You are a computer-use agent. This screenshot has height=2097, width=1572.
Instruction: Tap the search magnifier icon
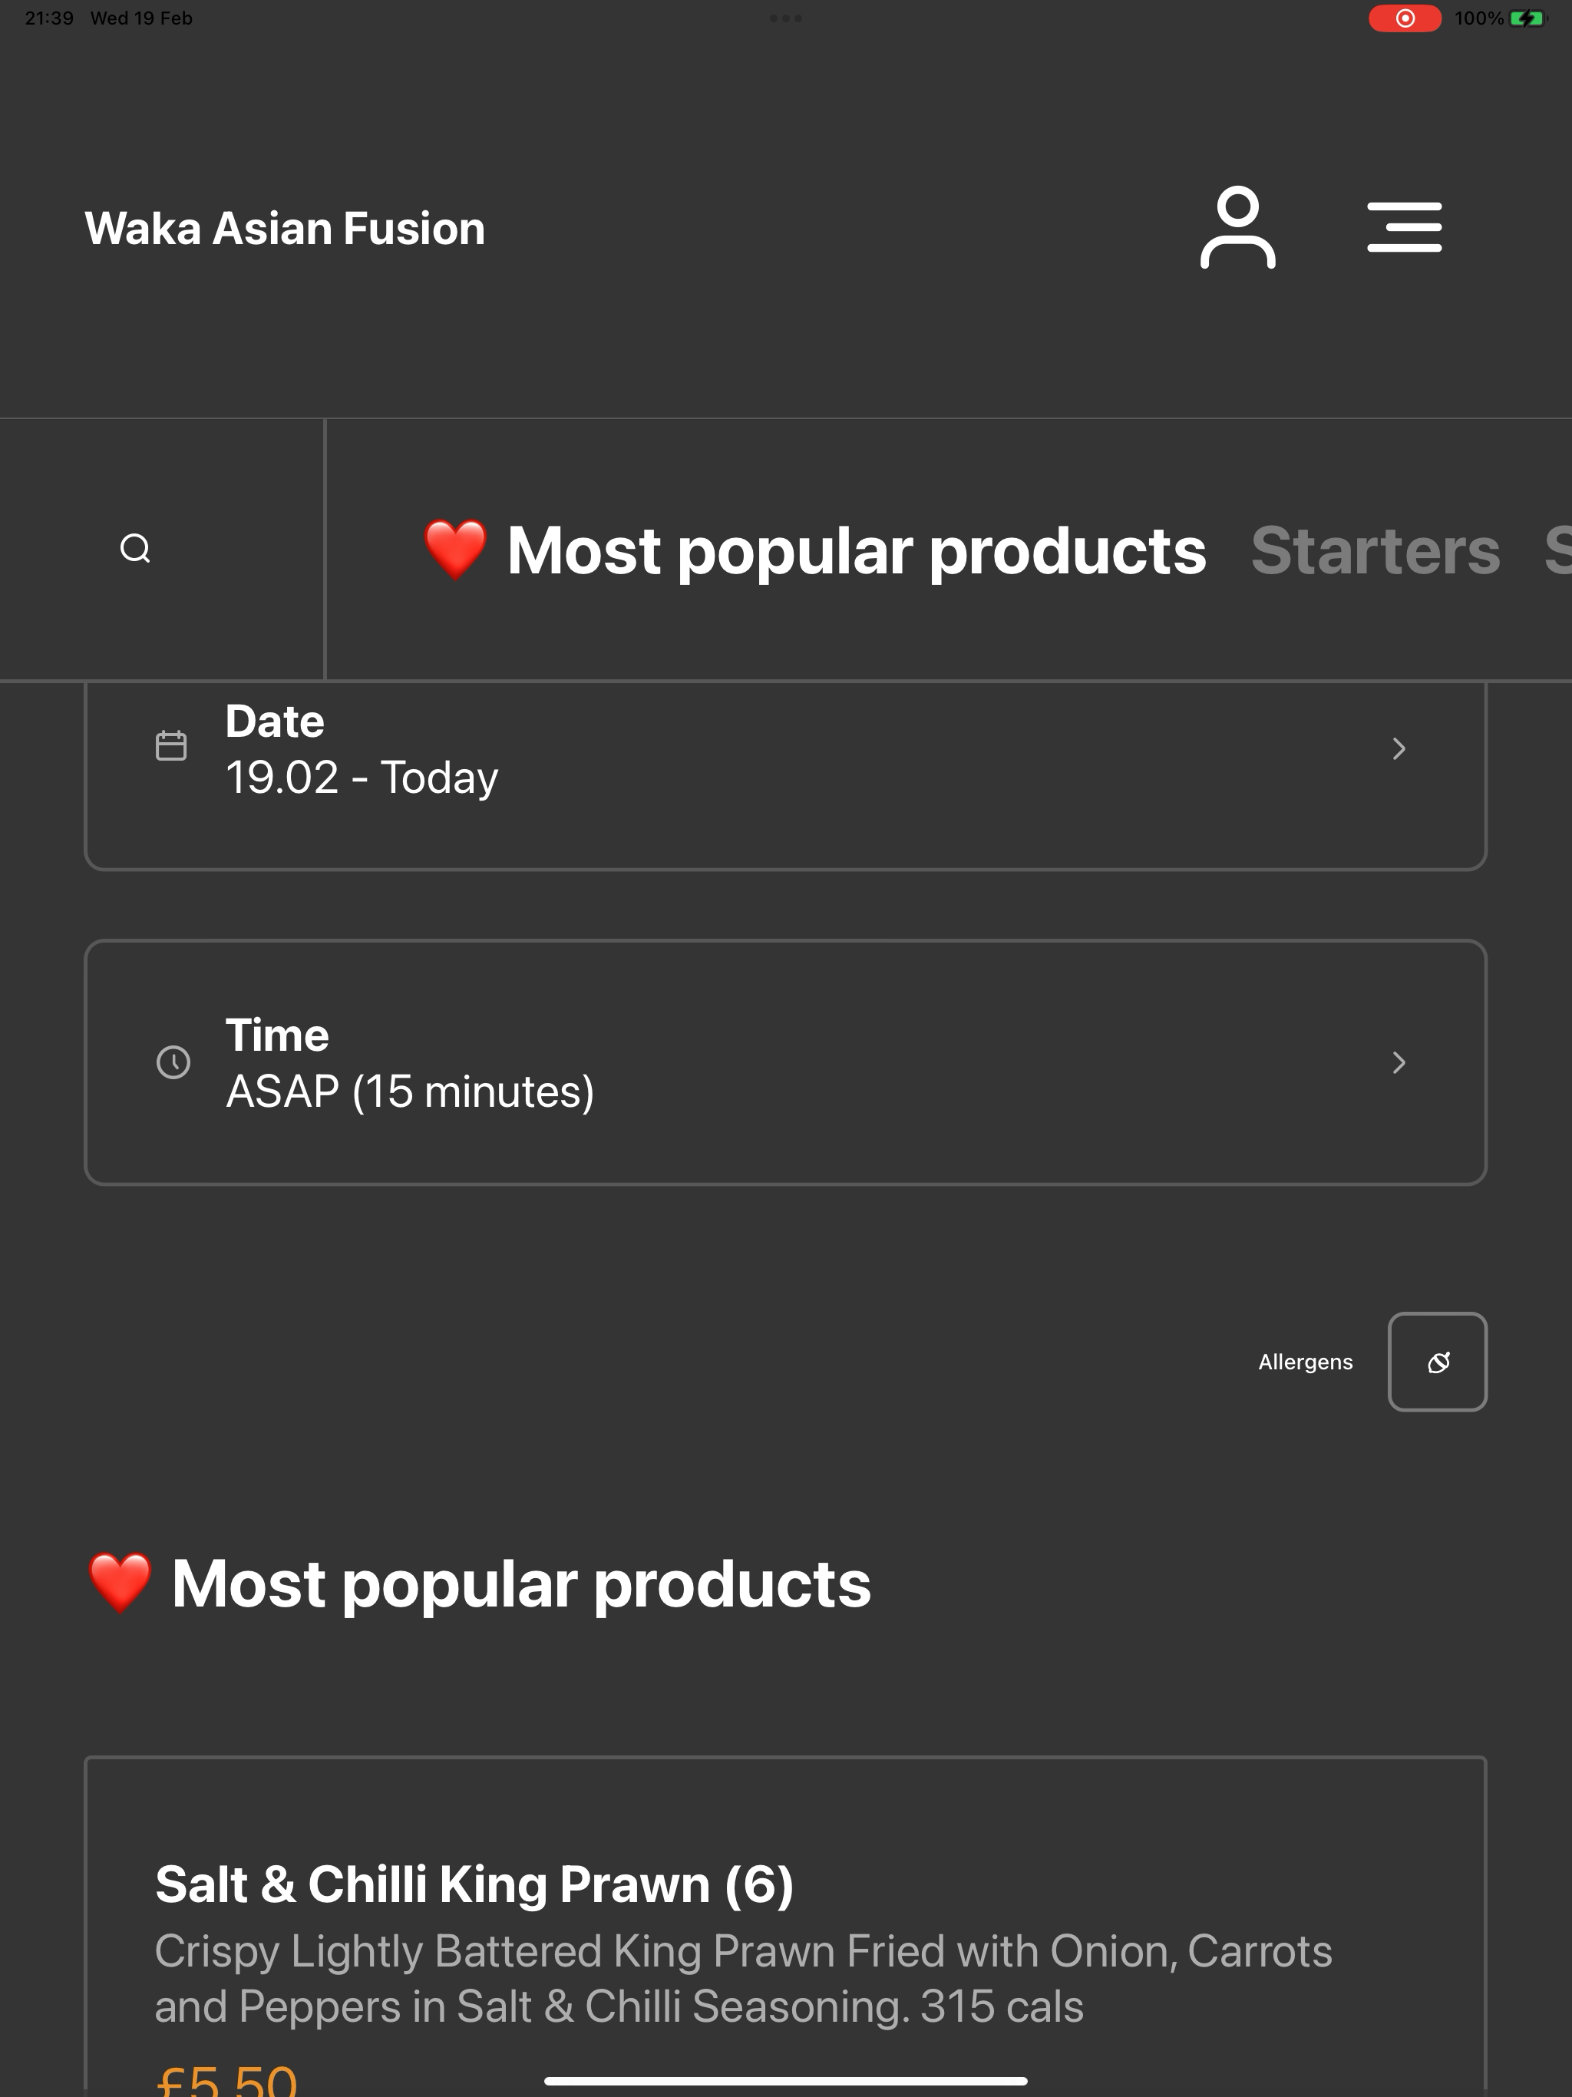coord(136,549)
